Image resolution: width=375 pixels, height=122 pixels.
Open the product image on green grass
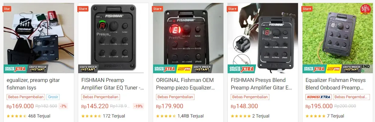(338, 38)
